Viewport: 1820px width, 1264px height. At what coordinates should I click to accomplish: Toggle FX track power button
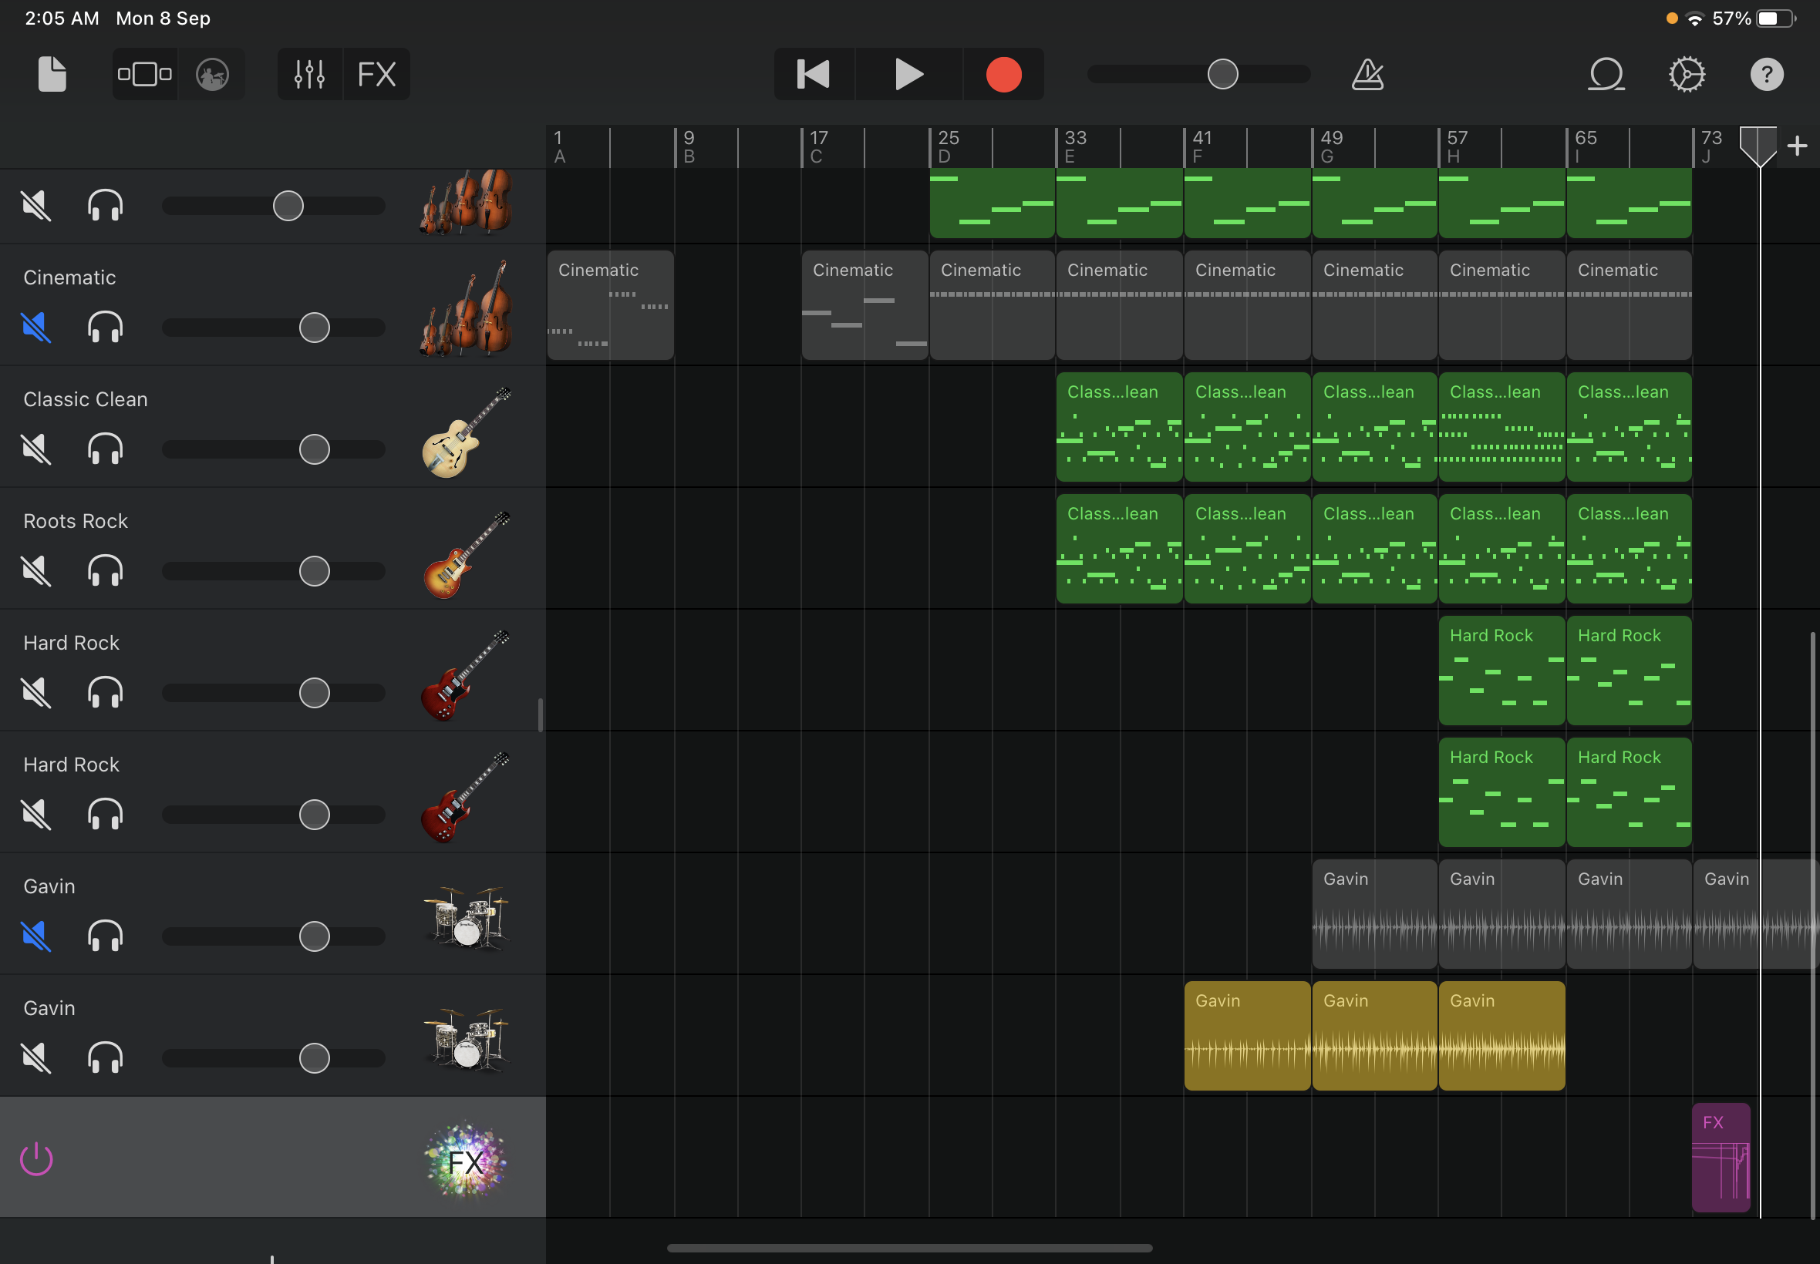(x=36, y=1158)
